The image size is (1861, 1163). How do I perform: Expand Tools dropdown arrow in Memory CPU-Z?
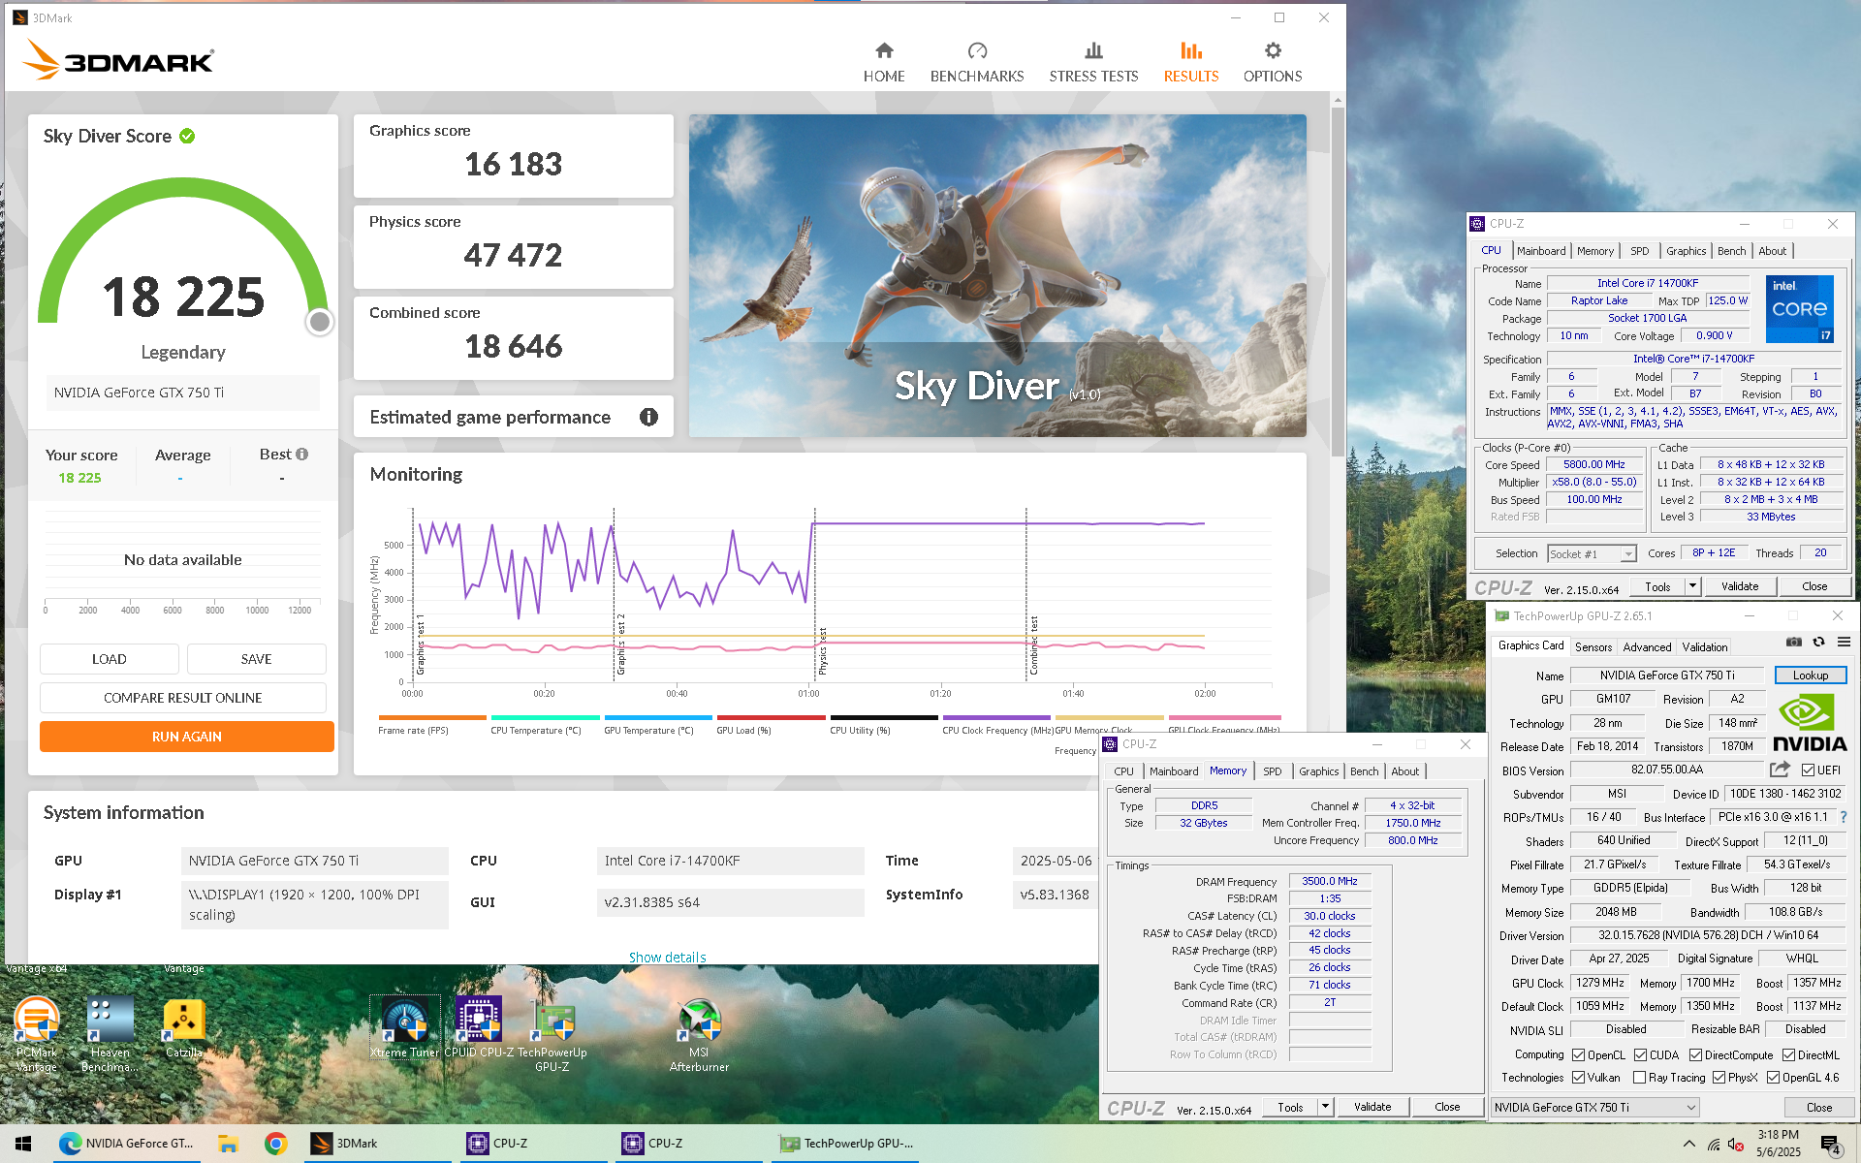tap(1325, 1106)
